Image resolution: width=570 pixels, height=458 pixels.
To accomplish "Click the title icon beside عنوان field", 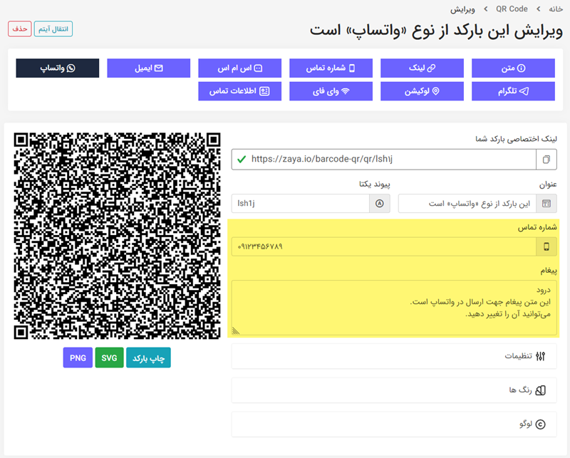I will [546, 204].
